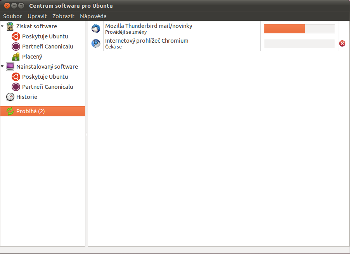
Task: Click the Placený coins icon
Action: pos(16,57)
